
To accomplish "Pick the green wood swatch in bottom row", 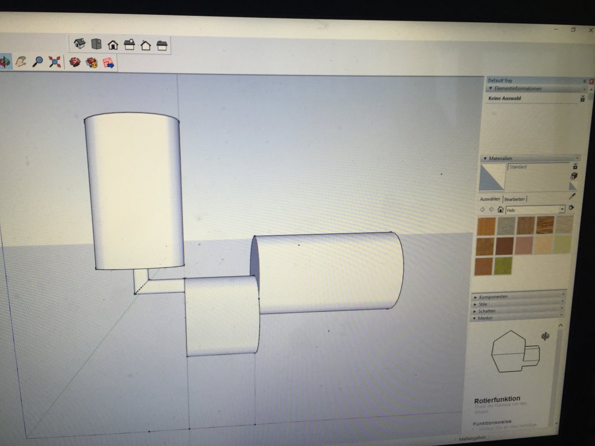I will [503, 266].
